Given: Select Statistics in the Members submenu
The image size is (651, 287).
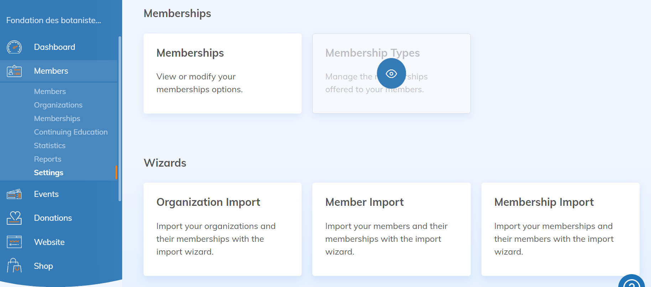Looking at the screenshot, I should [50, 146].
